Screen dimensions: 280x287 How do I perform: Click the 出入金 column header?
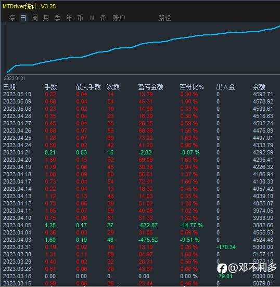point(225,87)
